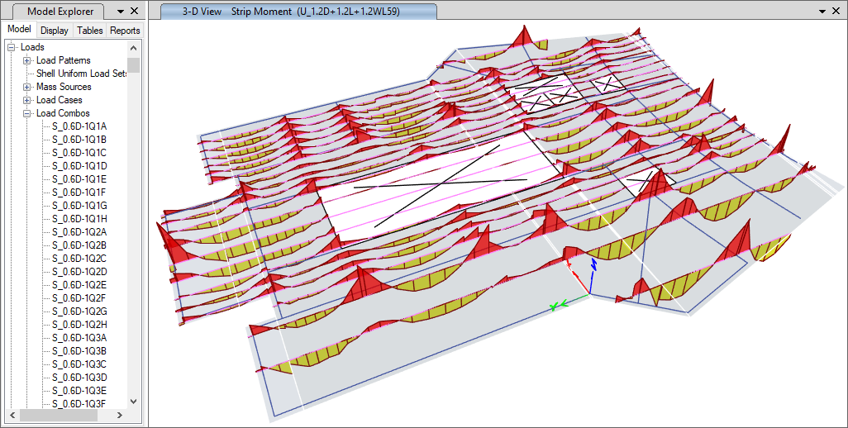Expand the Load Patterns node
The image size is (848, 428).
27,60
